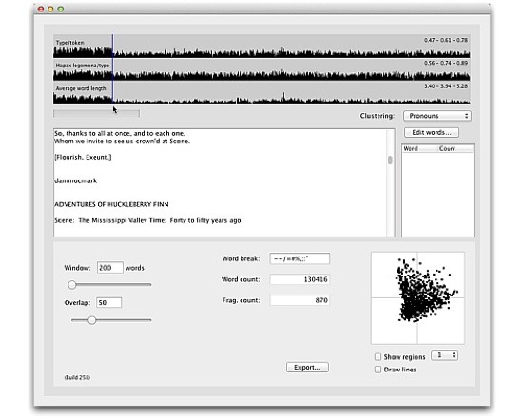This screenshot has height=418, width=523.
Task: Click the Word column header
Action: (x=419, y=148)
